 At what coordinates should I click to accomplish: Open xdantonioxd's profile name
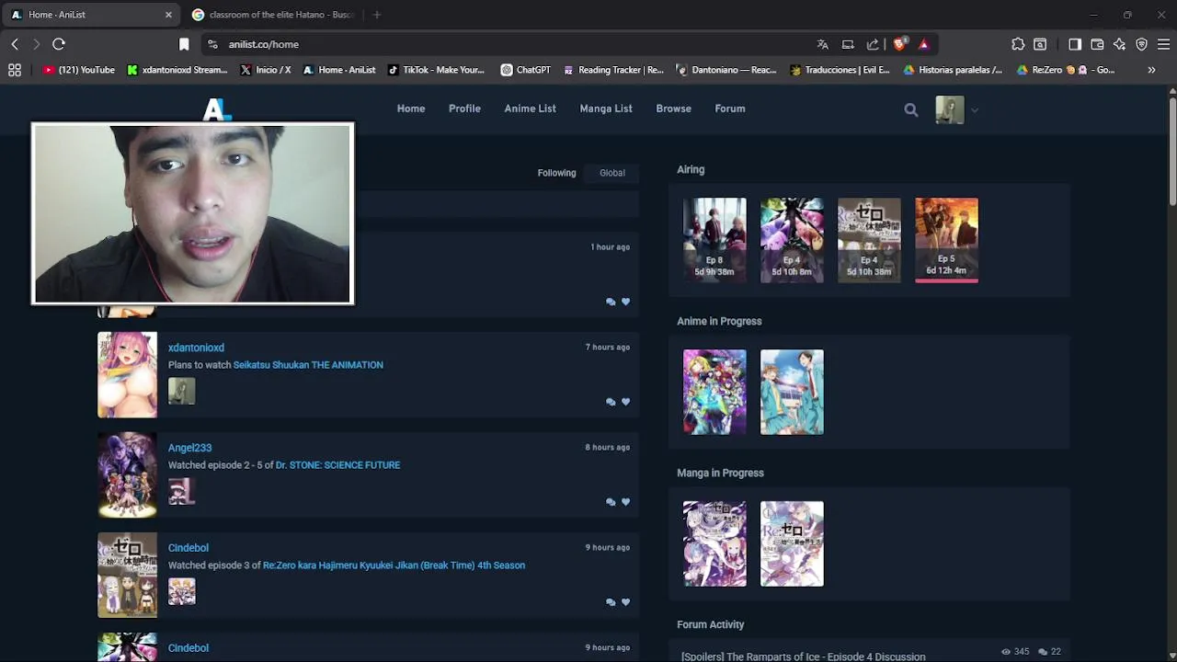(196, 348)
